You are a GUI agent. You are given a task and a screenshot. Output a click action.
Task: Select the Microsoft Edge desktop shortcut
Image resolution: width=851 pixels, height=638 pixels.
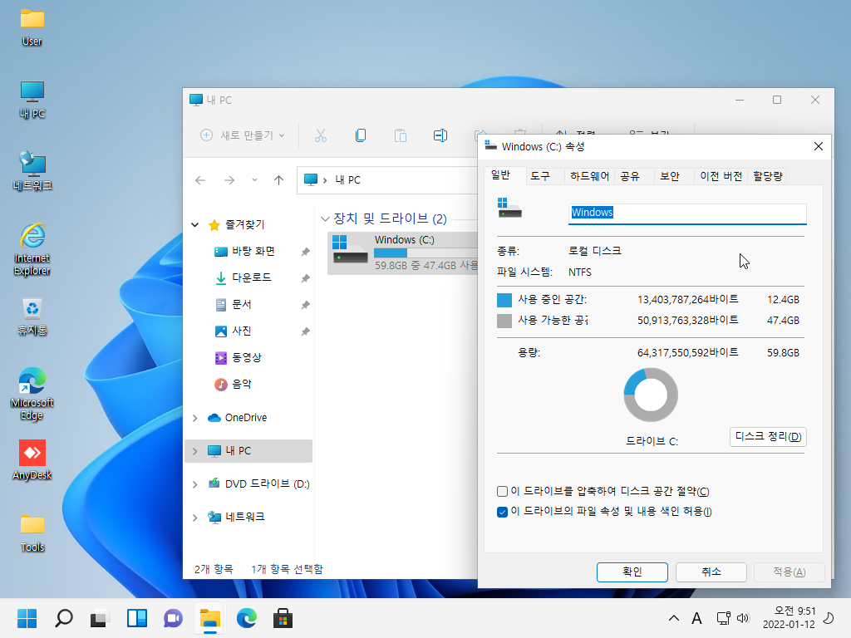tap(32, 394)
